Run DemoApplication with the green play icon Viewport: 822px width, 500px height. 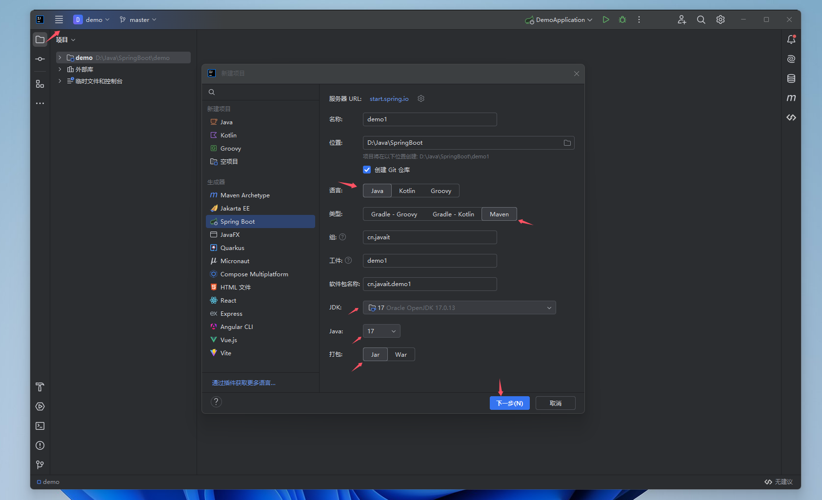pyautogui.click(x=606, y=19)
